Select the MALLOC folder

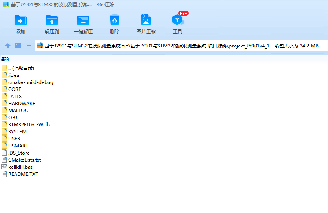[15, 111]
